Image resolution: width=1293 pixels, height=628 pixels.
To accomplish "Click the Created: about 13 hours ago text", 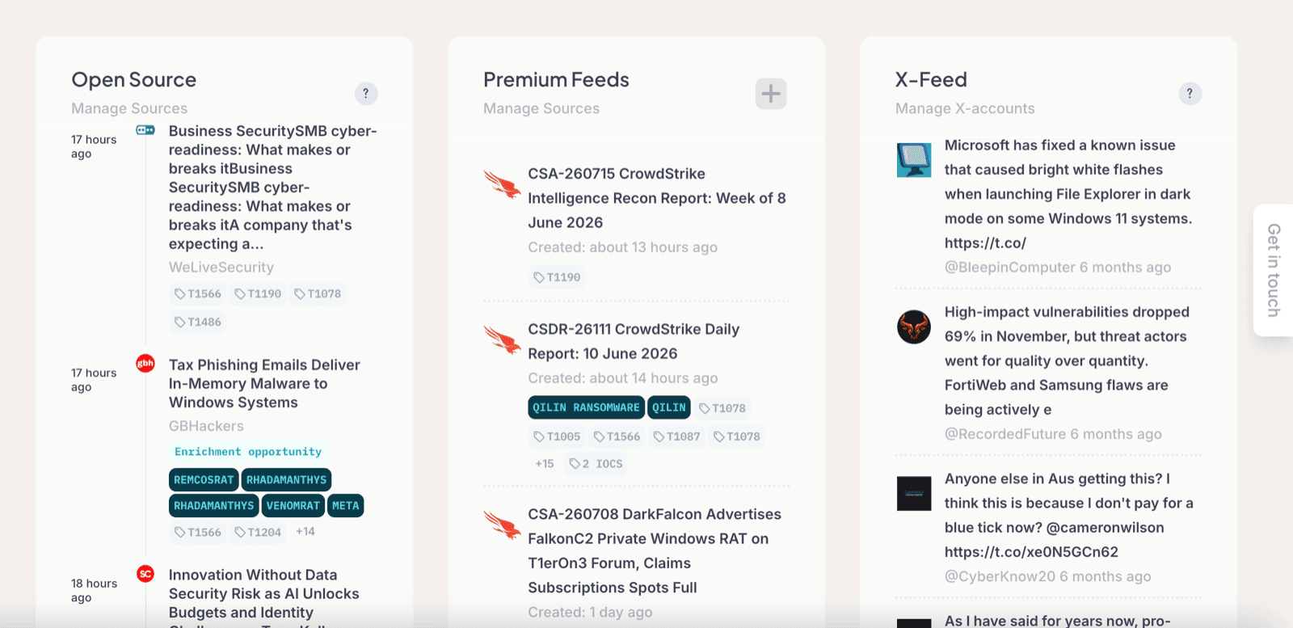I will point(623,247).
